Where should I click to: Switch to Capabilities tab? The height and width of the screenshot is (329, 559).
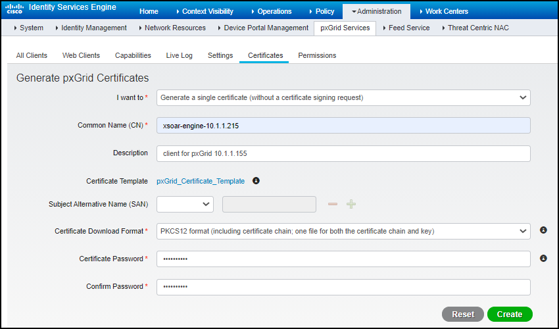click(133, 55)
